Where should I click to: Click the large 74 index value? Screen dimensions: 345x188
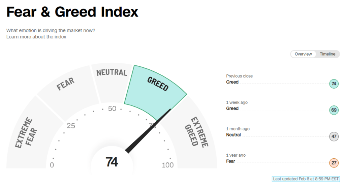tap(112, 162)
